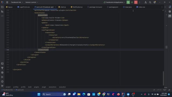Select profiles in XML breadcrumb
172x97 pixels.
coord(16,87)
